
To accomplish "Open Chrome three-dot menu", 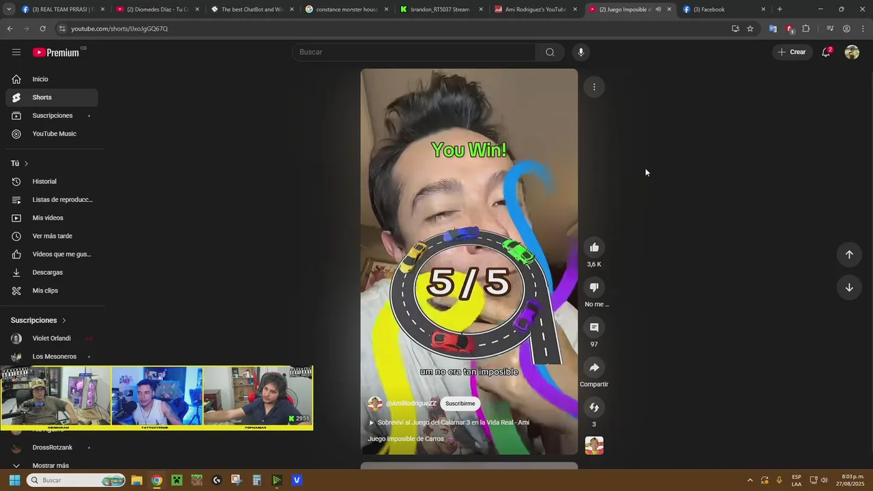I will coord(863,29).
